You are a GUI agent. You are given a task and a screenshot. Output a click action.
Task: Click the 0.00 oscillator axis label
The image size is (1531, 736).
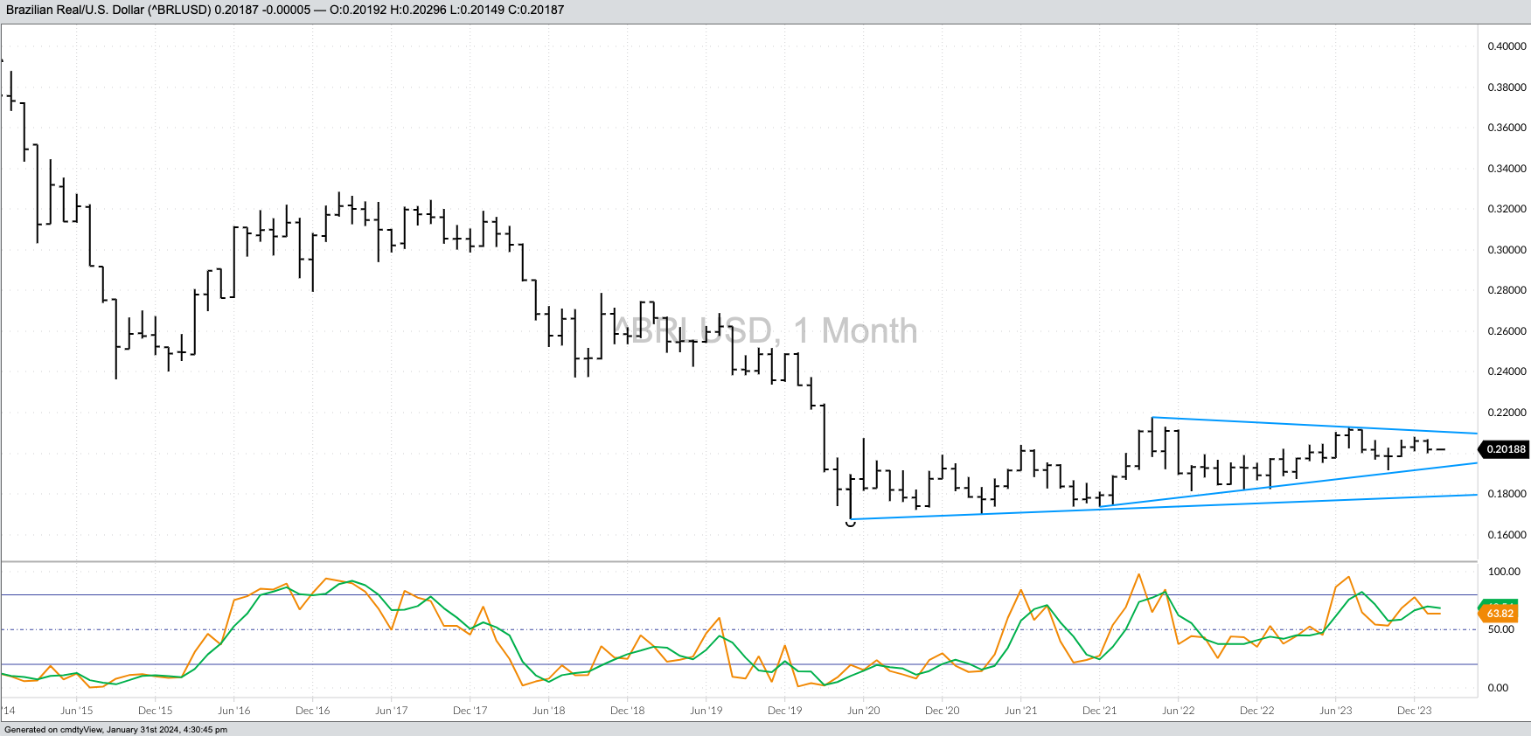click(x=1498, y=688)
